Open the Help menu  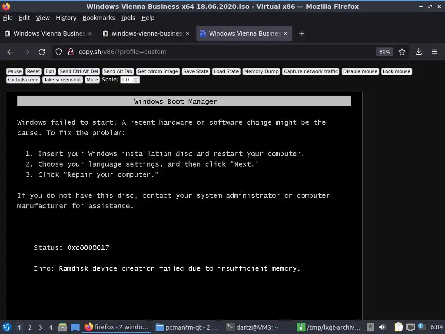click(148, 18)
